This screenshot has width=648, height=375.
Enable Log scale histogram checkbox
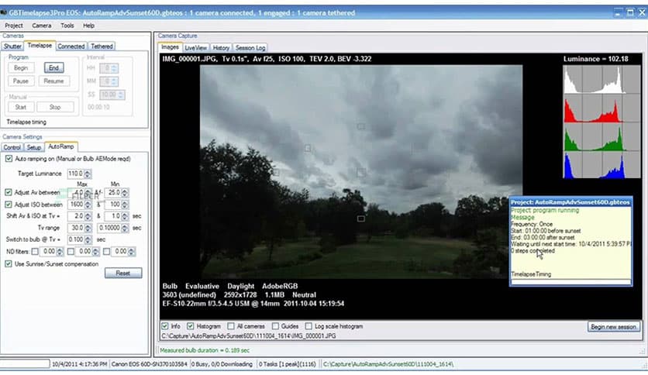308,326
